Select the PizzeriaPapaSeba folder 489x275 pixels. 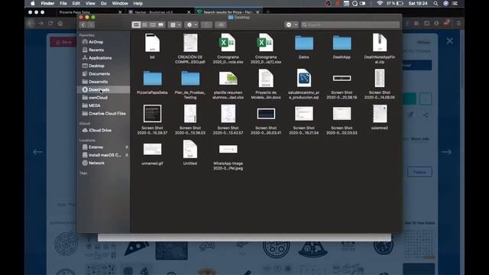coord(152,78)
